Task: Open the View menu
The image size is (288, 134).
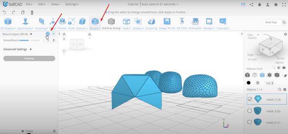Action: (55, 4)
